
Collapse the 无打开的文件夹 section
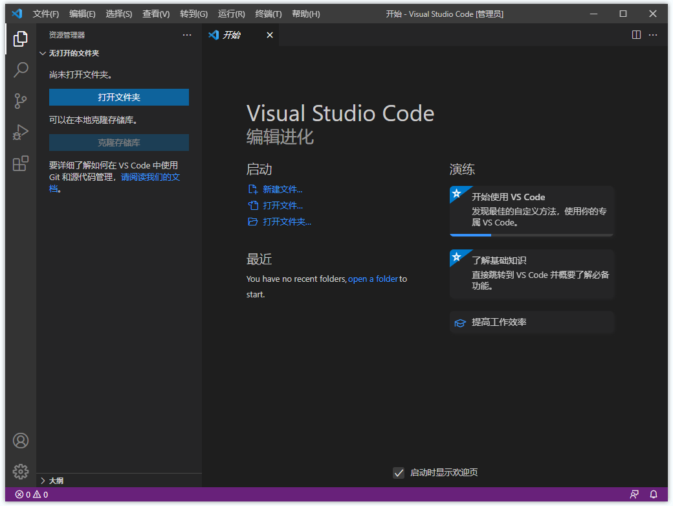point(119,53)
